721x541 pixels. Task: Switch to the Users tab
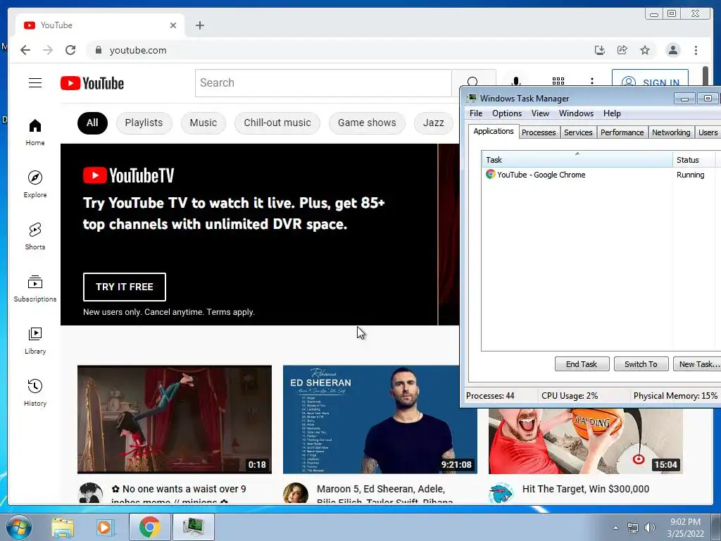click(708, 132)
